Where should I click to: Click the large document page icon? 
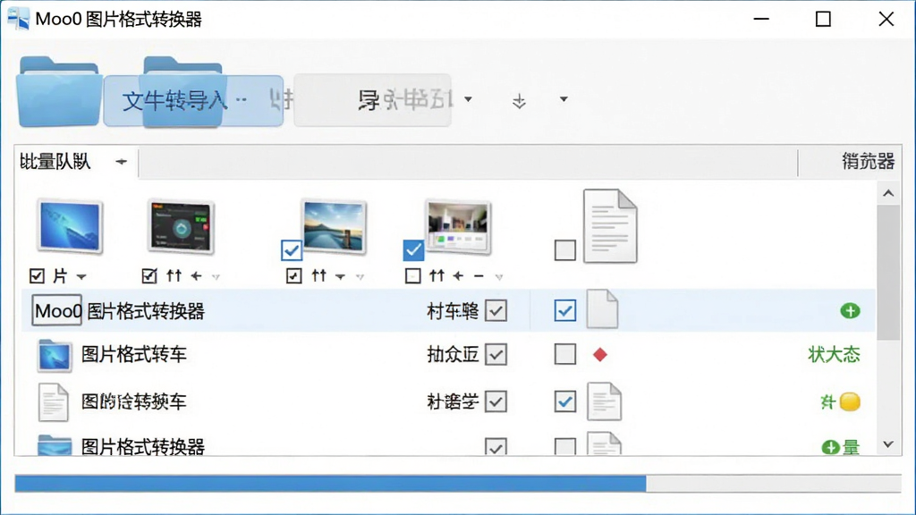610,226
